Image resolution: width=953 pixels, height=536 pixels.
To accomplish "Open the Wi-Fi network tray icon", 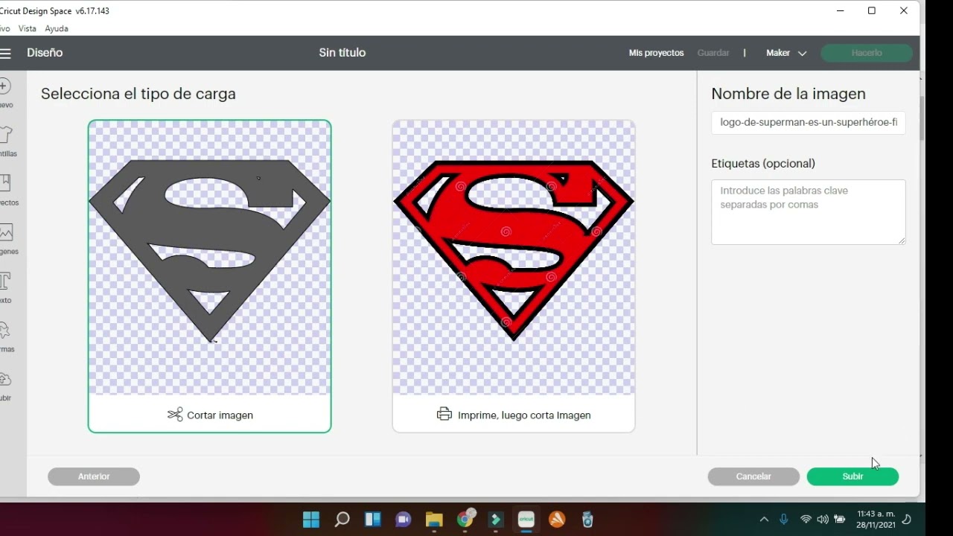I will 806,520.
